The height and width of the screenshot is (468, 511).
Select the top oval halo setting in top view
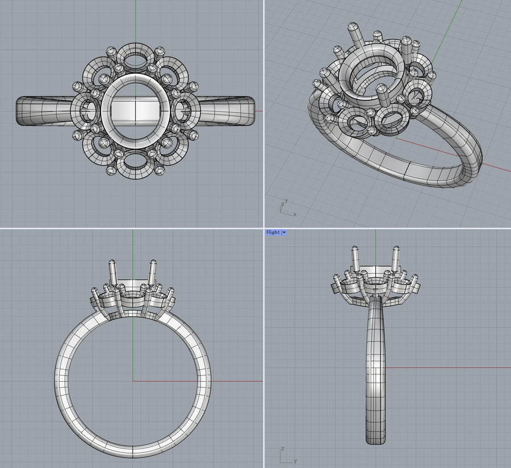tap(136, 59)
